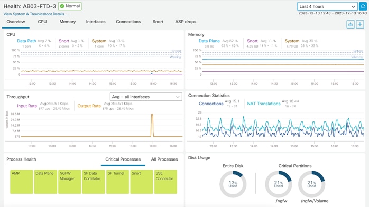Click the Critical Partitions label
The image size is (369, 207).
[x=295, y=166]
